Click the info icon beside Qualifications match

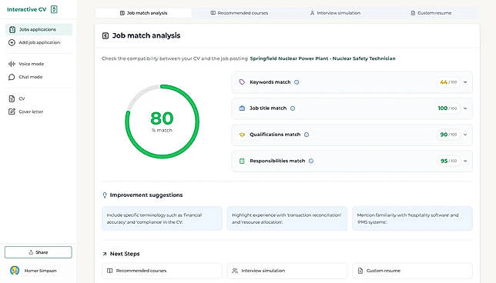(x=307, y=135)
